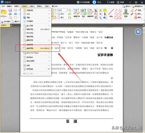
Task: Click the scanner icon in toolbar
Action: pyautogui.click(x=15, y=14)
